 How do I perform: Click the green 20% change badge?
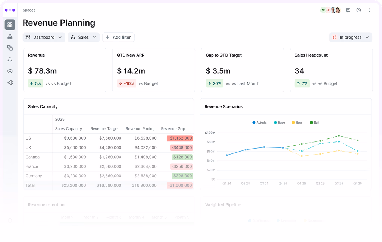pos(215,83)
